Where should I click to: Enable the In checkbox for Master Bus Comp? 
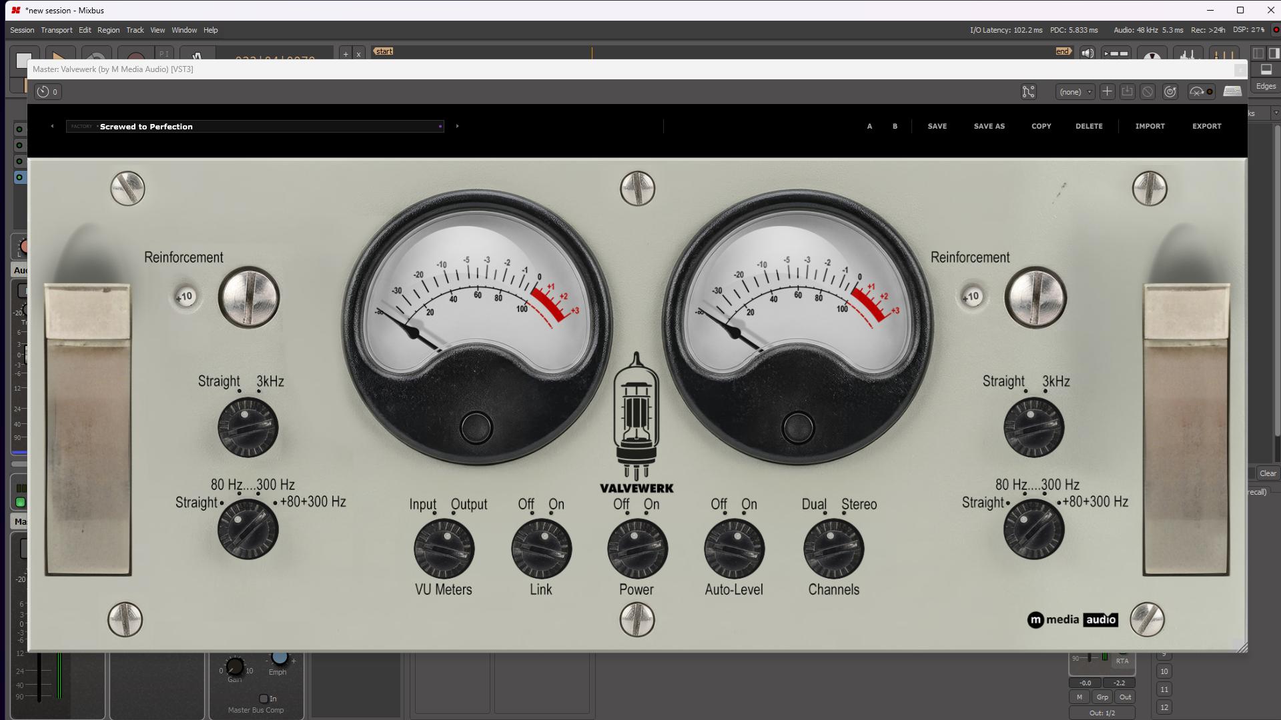click(x=264, y=699)
